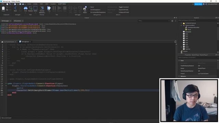This screenshot has width=219, height=123.
Task: Select the TestingScript editor tab
Action: click(x=25, y=42)
